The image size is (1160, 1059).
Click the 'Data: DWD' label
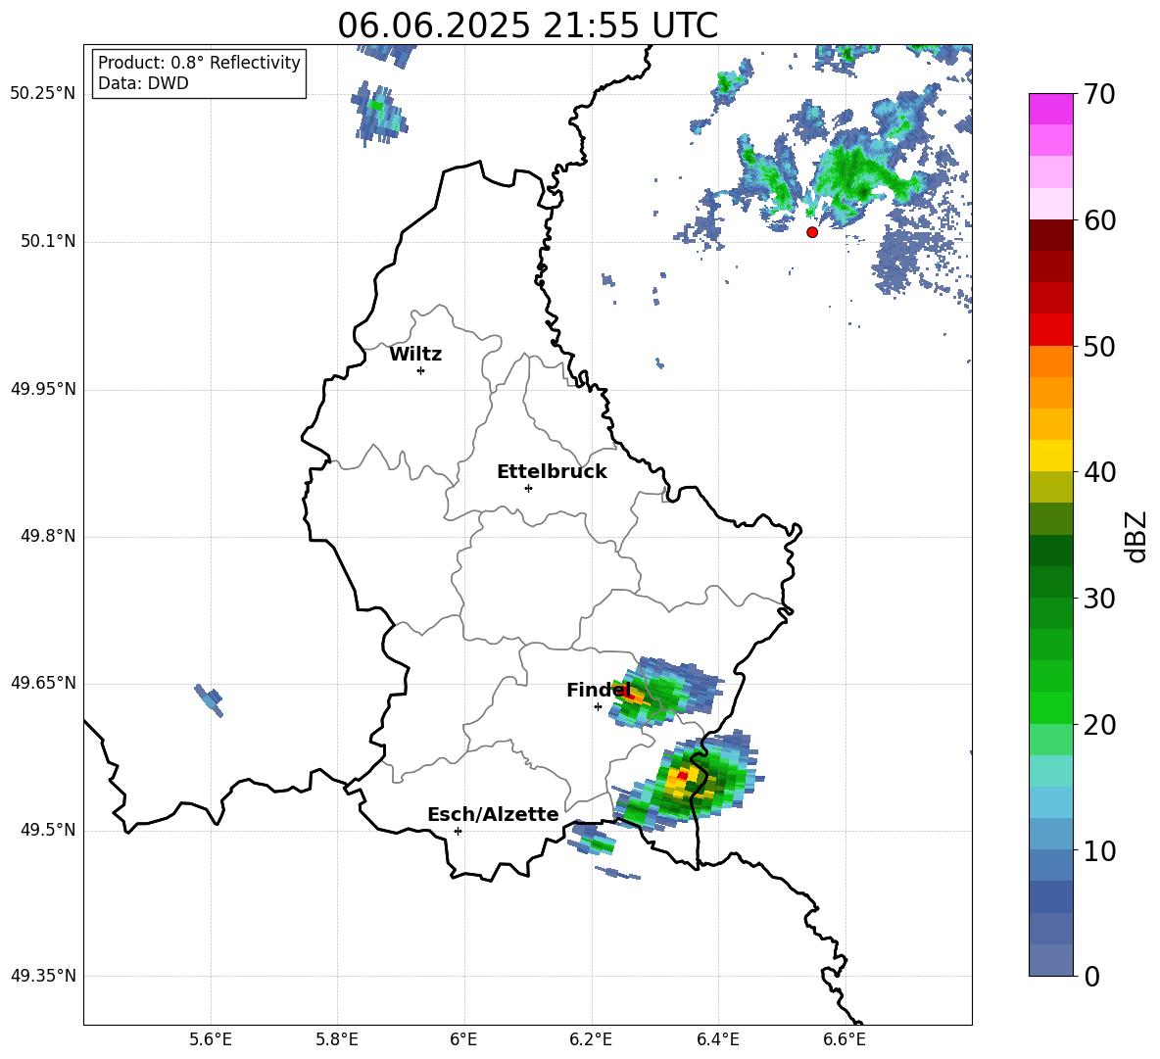point(143,83)
